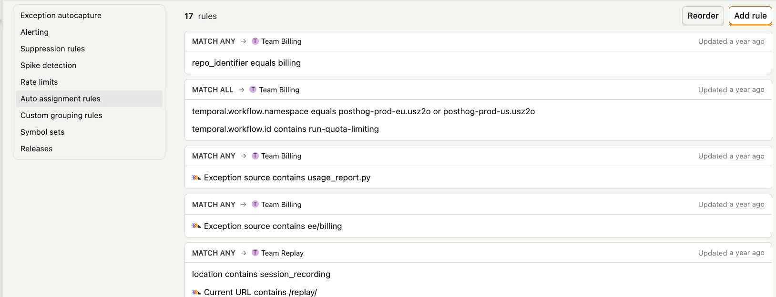Screen dimensions: 776x297
Task: Click Team Billing name in MATCH ALL rule
Action: click(279, 89)
